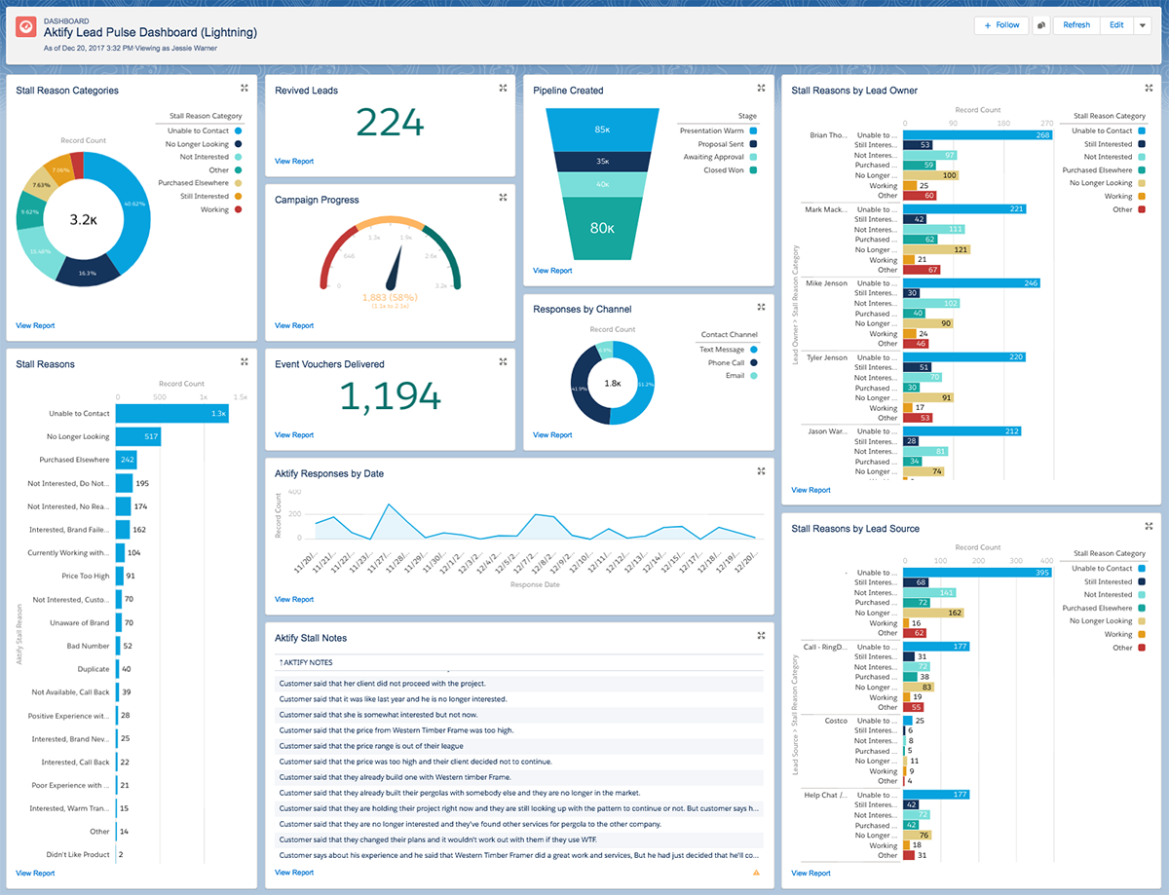
Task: Click Purchased Elsewhere swatch in Lead Source legend
Action: (1142, 608)
